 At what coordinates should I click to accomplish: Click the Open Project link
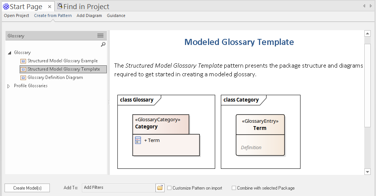click(x=17, y=15)
